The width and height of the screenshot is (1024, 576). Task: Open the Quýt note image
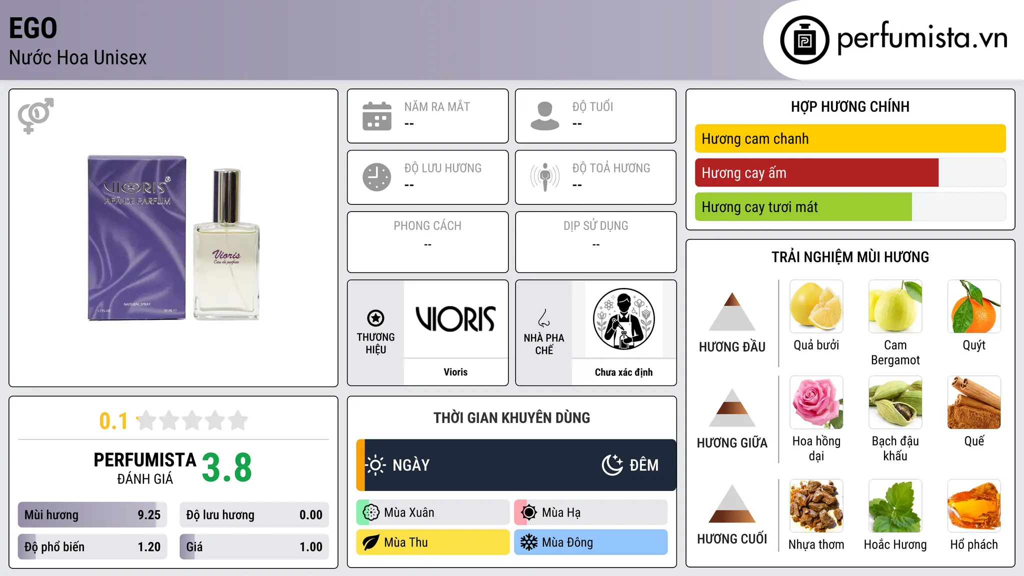click(x=974, y=306)
